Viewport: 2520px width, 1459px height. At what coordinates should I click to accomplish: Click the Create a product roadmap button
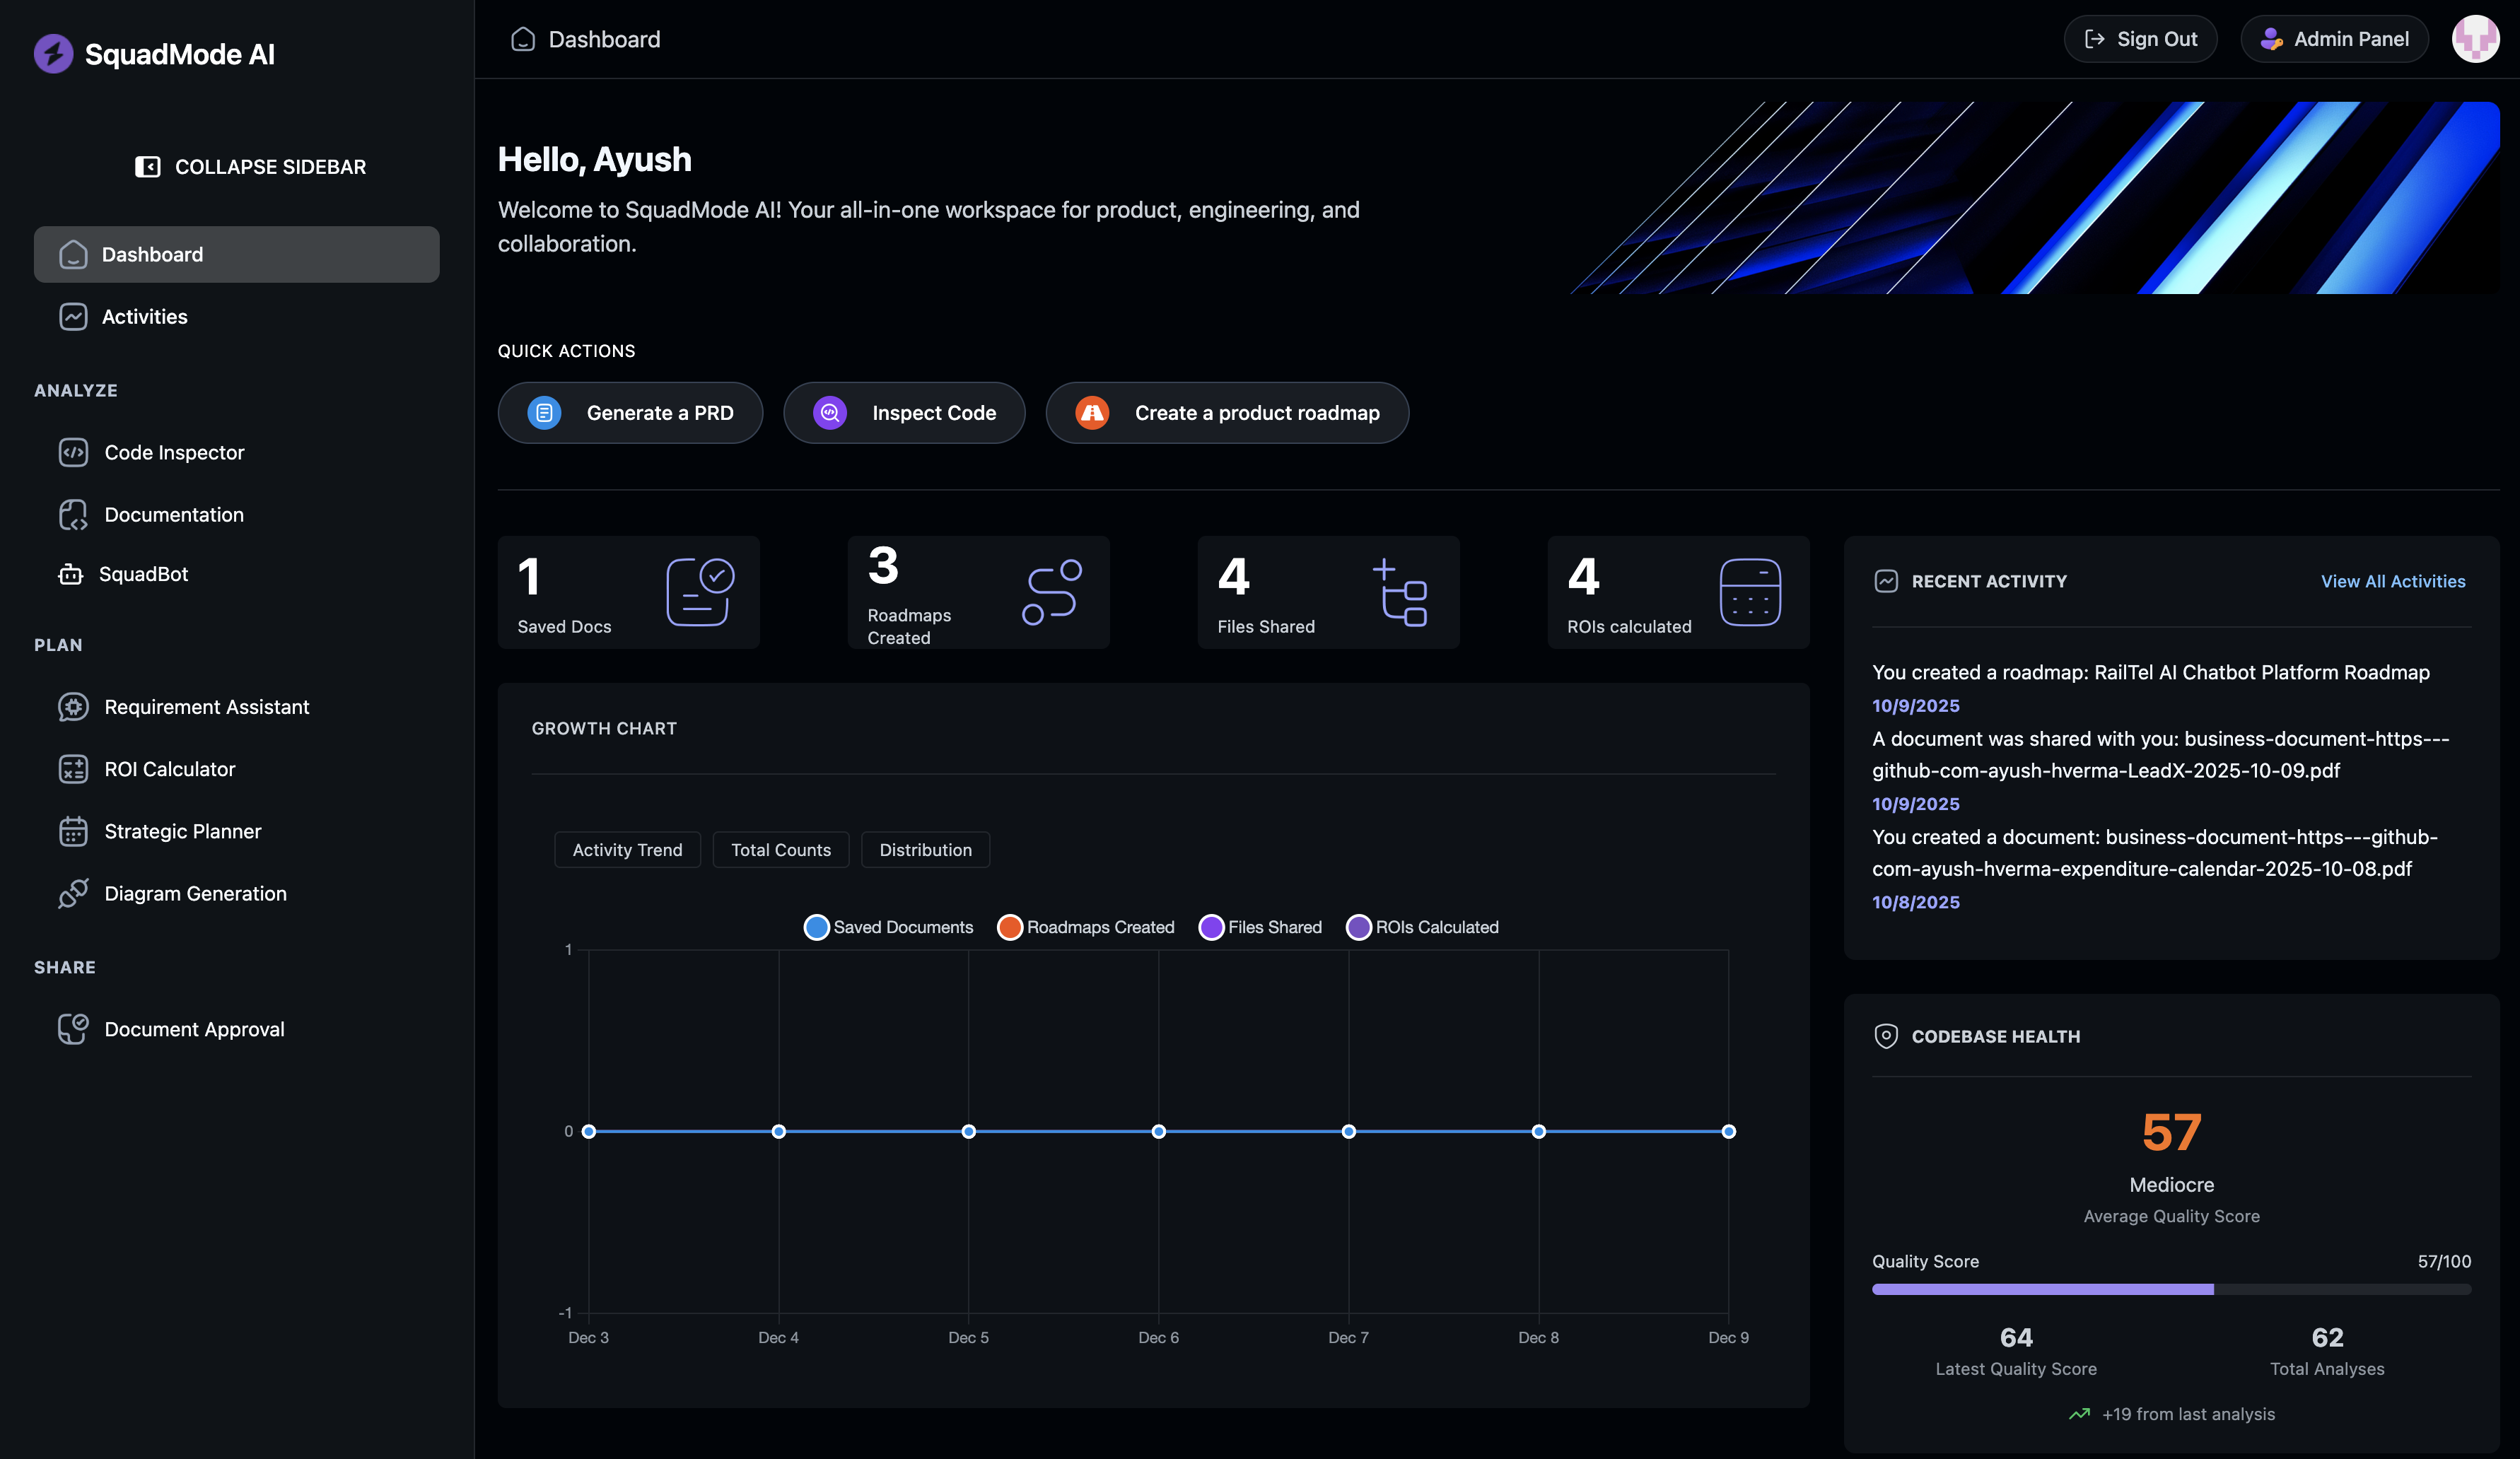click(x=1227, y=412)
